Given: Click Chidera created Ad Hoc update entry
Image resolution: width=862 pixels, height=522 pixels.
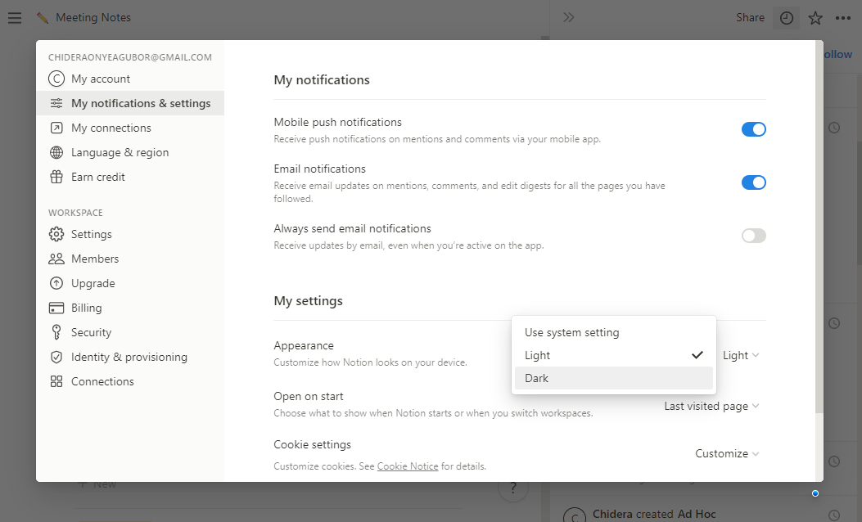Looking at the screenshot, I should point(653,515).
